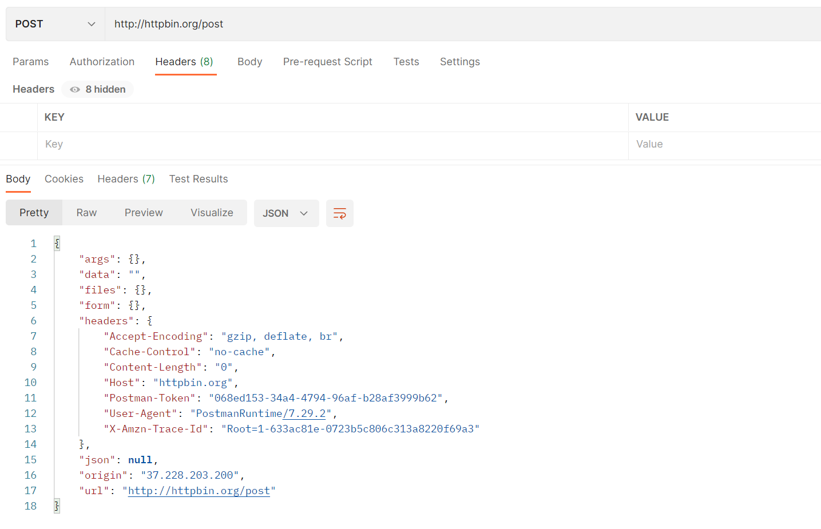Click the "Host" value httpbin.org
The height and width of the screenshot is (529, 821).
(x=193, y=383)
